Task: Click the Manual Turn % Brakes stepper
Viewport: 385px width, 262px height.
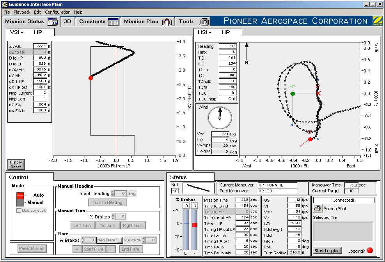Action: [x=113, y=217]
